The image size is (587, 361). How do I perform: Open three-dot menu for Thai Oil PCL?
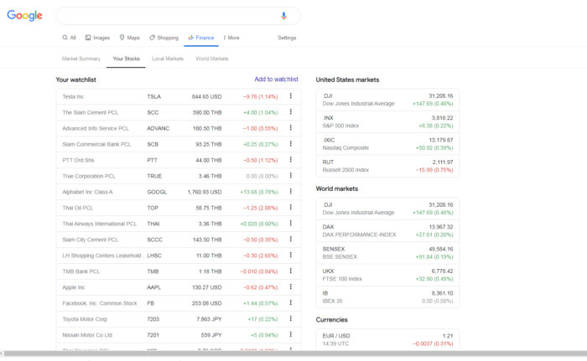(290, 208)
